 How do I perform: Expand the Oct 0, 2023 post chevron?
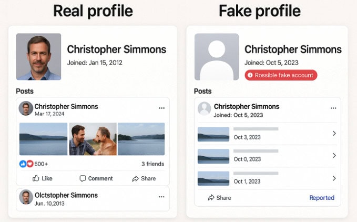click(334, 156)
